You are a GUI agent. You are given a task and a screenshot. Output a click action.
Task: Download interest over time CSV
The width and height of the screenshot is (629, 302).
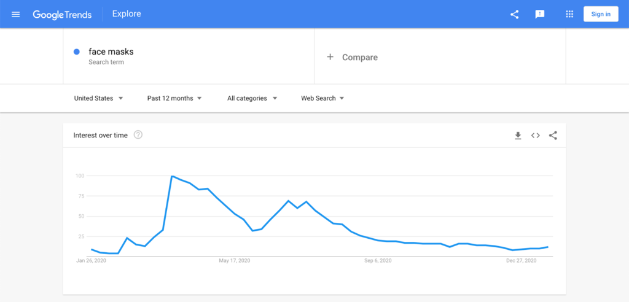point(518,136)
